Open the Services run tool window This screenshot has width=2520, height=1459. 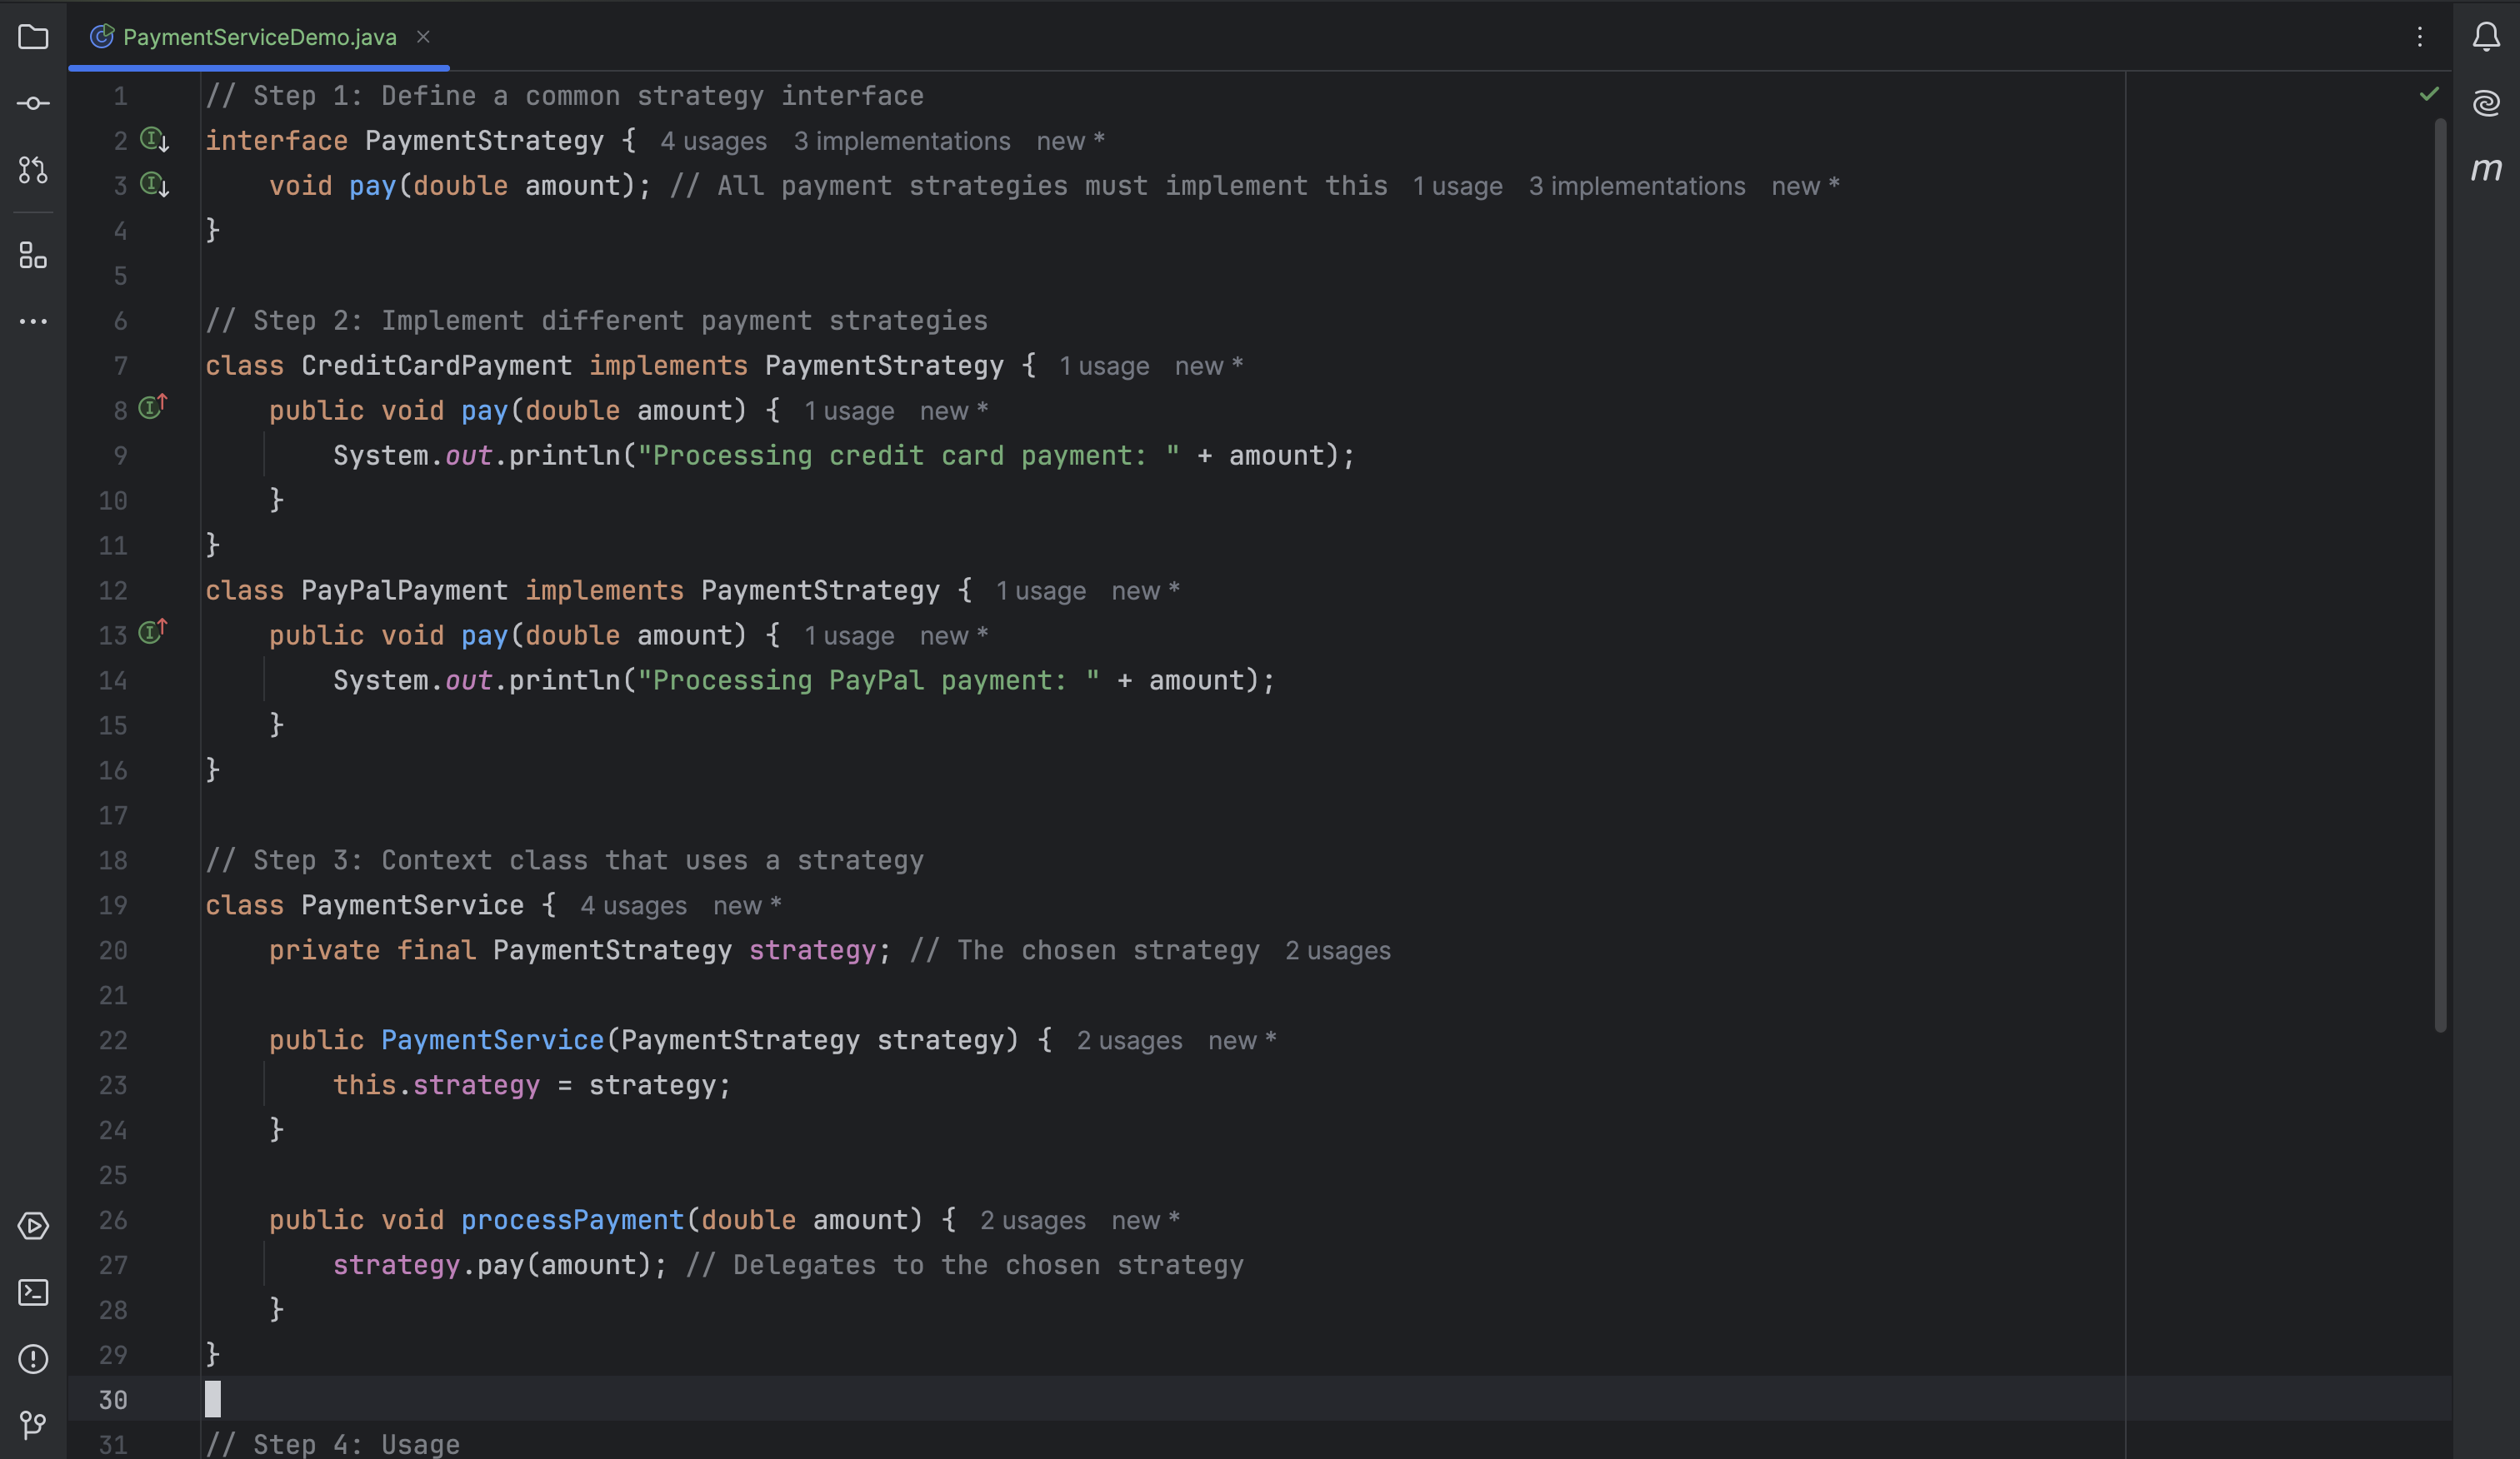(33, 1226)
